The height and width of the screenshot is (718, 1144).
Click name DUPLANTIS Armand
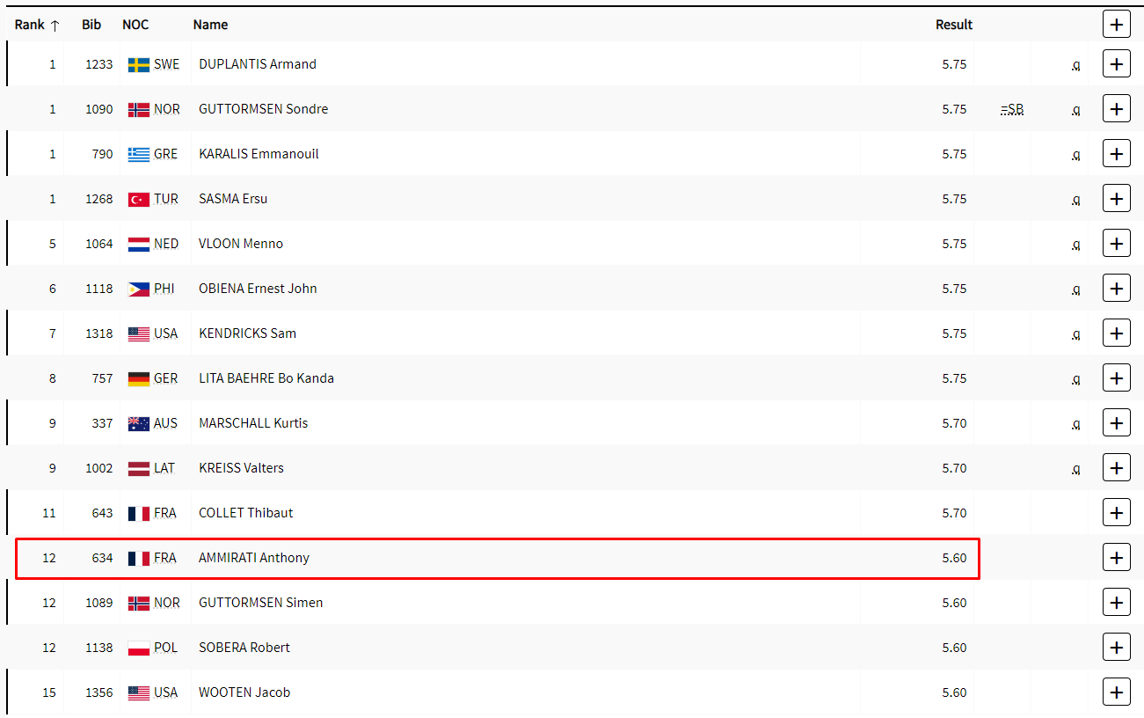click(258, 64)
